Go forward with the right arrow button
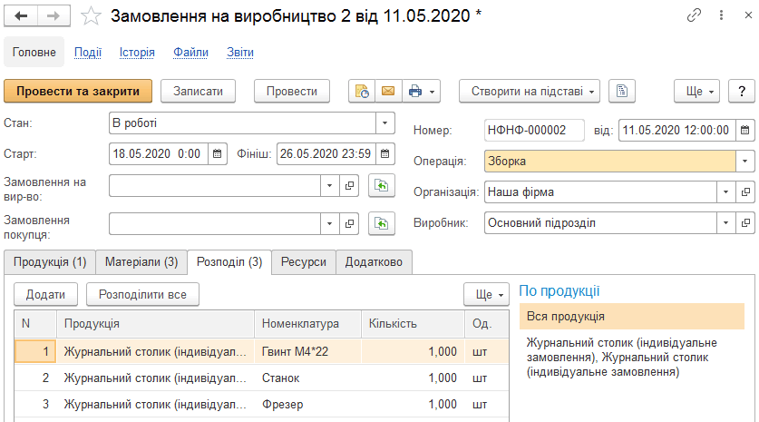 coord(54,16)
